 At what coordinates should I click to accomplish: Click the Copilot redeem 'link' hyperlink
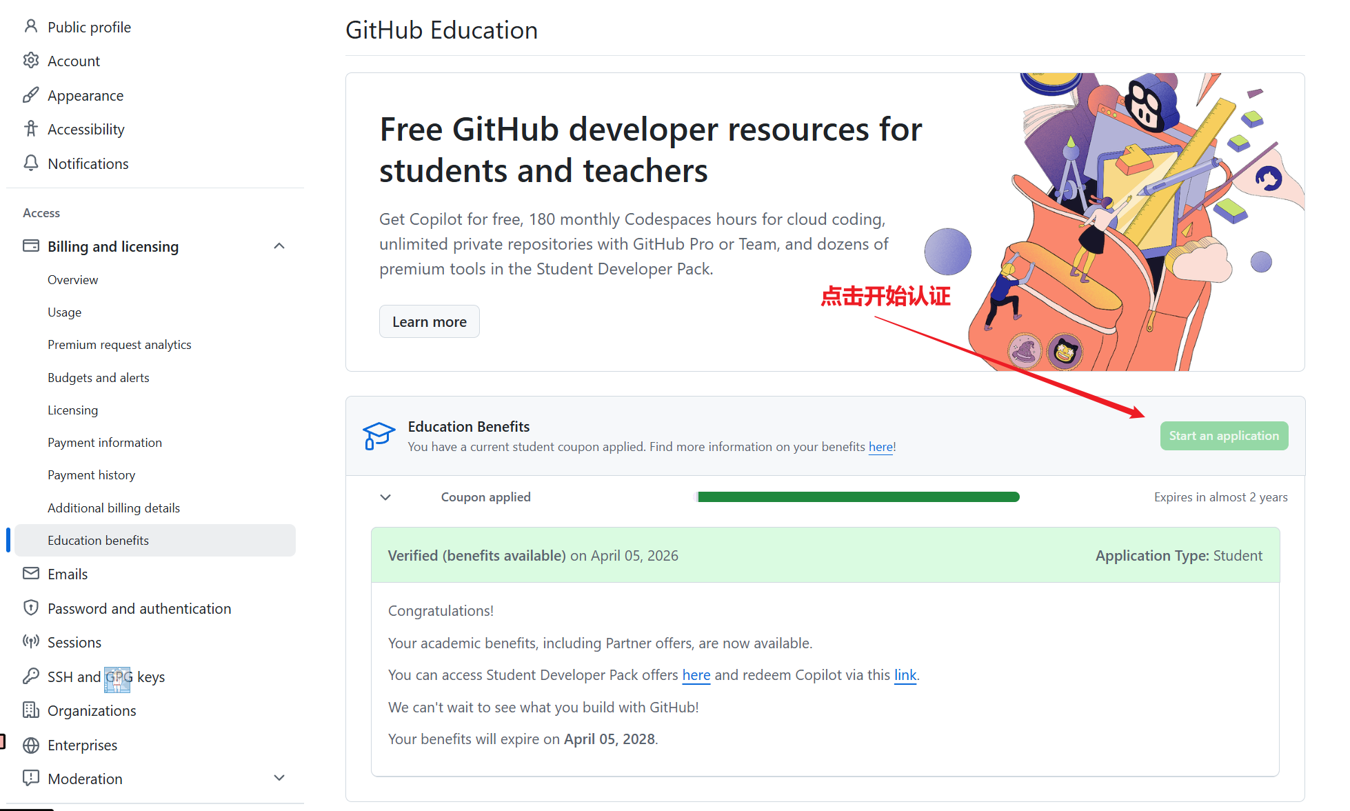point(905,675)
